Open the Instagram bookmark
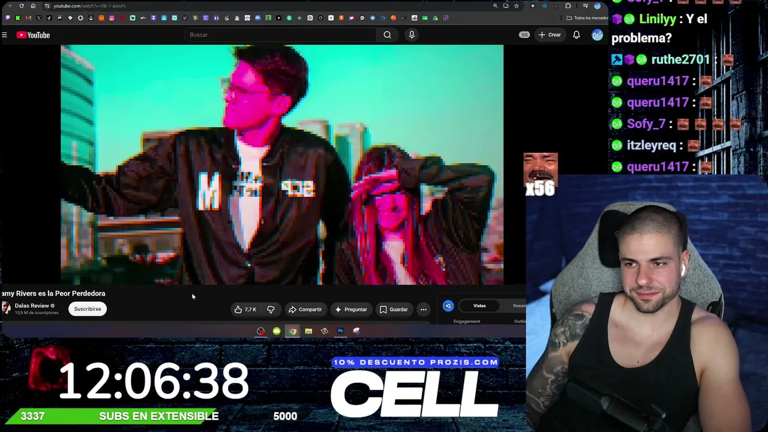The height and width of the screenshot is (432, 768). click(x=112, y=18)
